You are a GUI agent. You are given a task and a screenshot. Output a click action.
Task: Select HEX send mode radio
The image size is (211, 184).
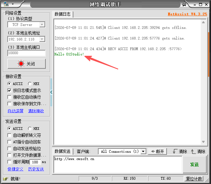30,129
